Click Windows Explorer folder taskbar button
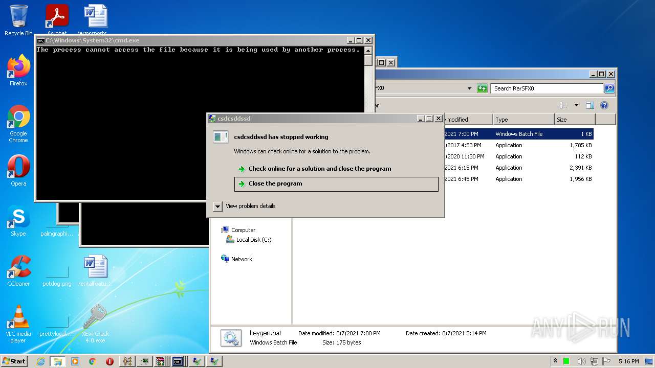 [57, 361]
